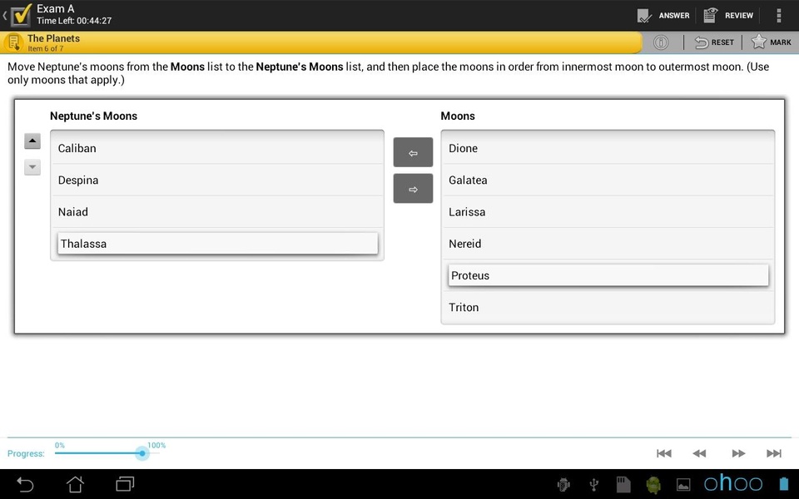Click the move down arrow button
The image size is (799, 499).
pyautogui.click(x=32, y=167)
